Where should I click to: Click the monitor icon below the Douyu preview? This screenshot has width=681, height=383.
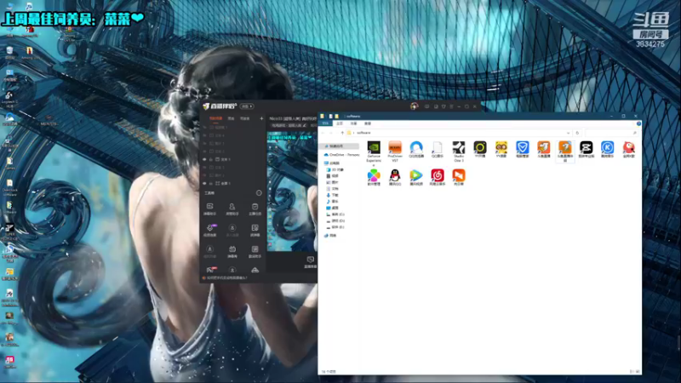pos(311,261)
